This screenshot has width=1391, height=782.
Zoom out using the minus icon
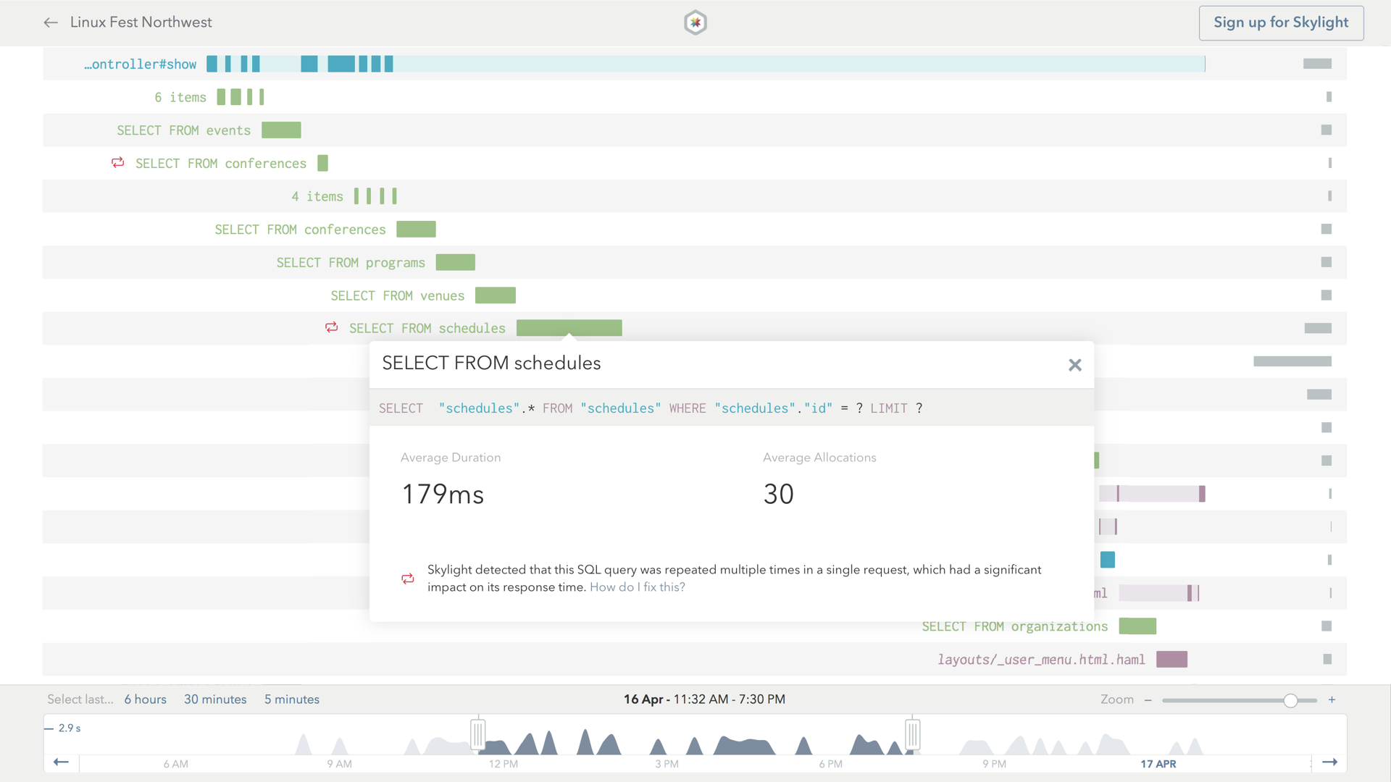coord(1148,699)
